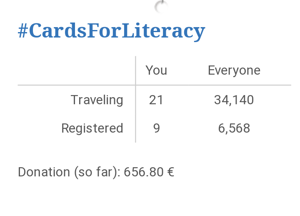This screenshot has width=300, height=216.
Task: Click everyone's registered count 6,568
Action: (x=234, y=128)
